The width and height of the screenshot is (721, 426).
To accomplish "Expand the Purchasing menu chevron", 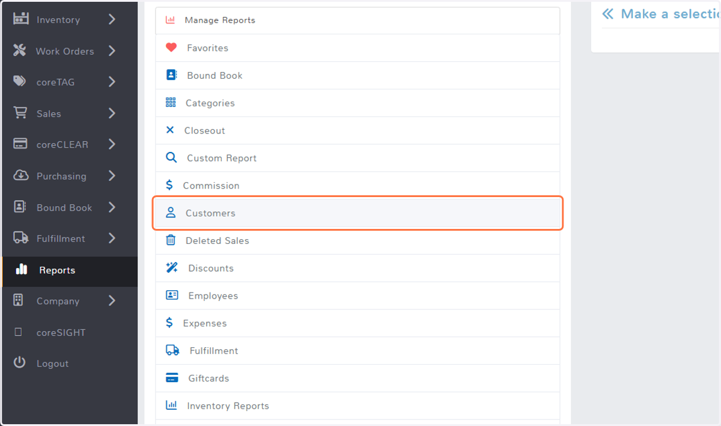I will point(112,175).
